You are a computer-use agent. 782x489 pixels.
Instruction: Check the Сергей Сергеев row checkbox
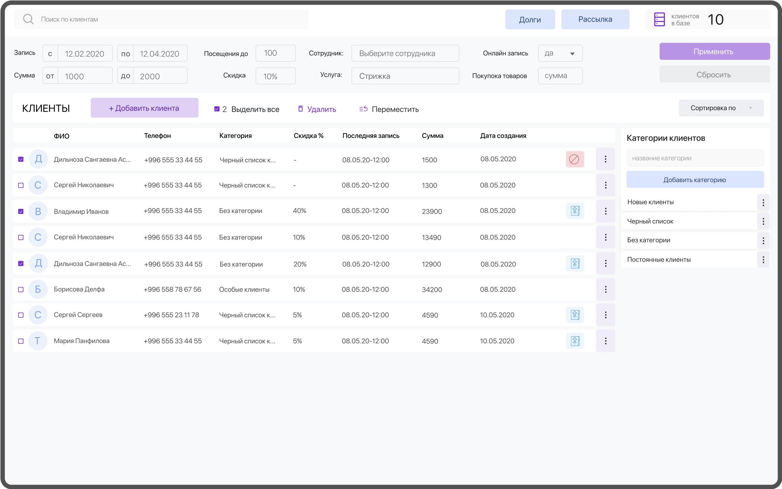coord(21,315)
